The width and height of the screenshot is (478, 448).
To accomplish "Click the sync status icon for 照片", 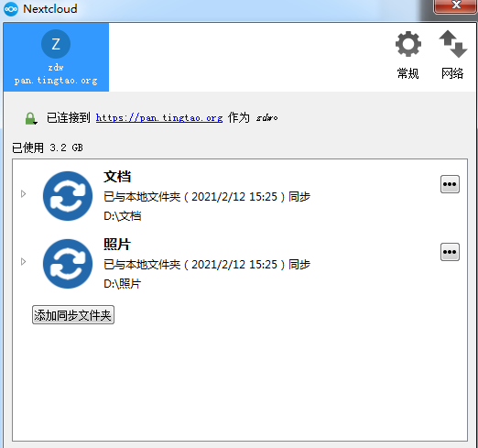I will pyautogui.click(x=68, y=264).
